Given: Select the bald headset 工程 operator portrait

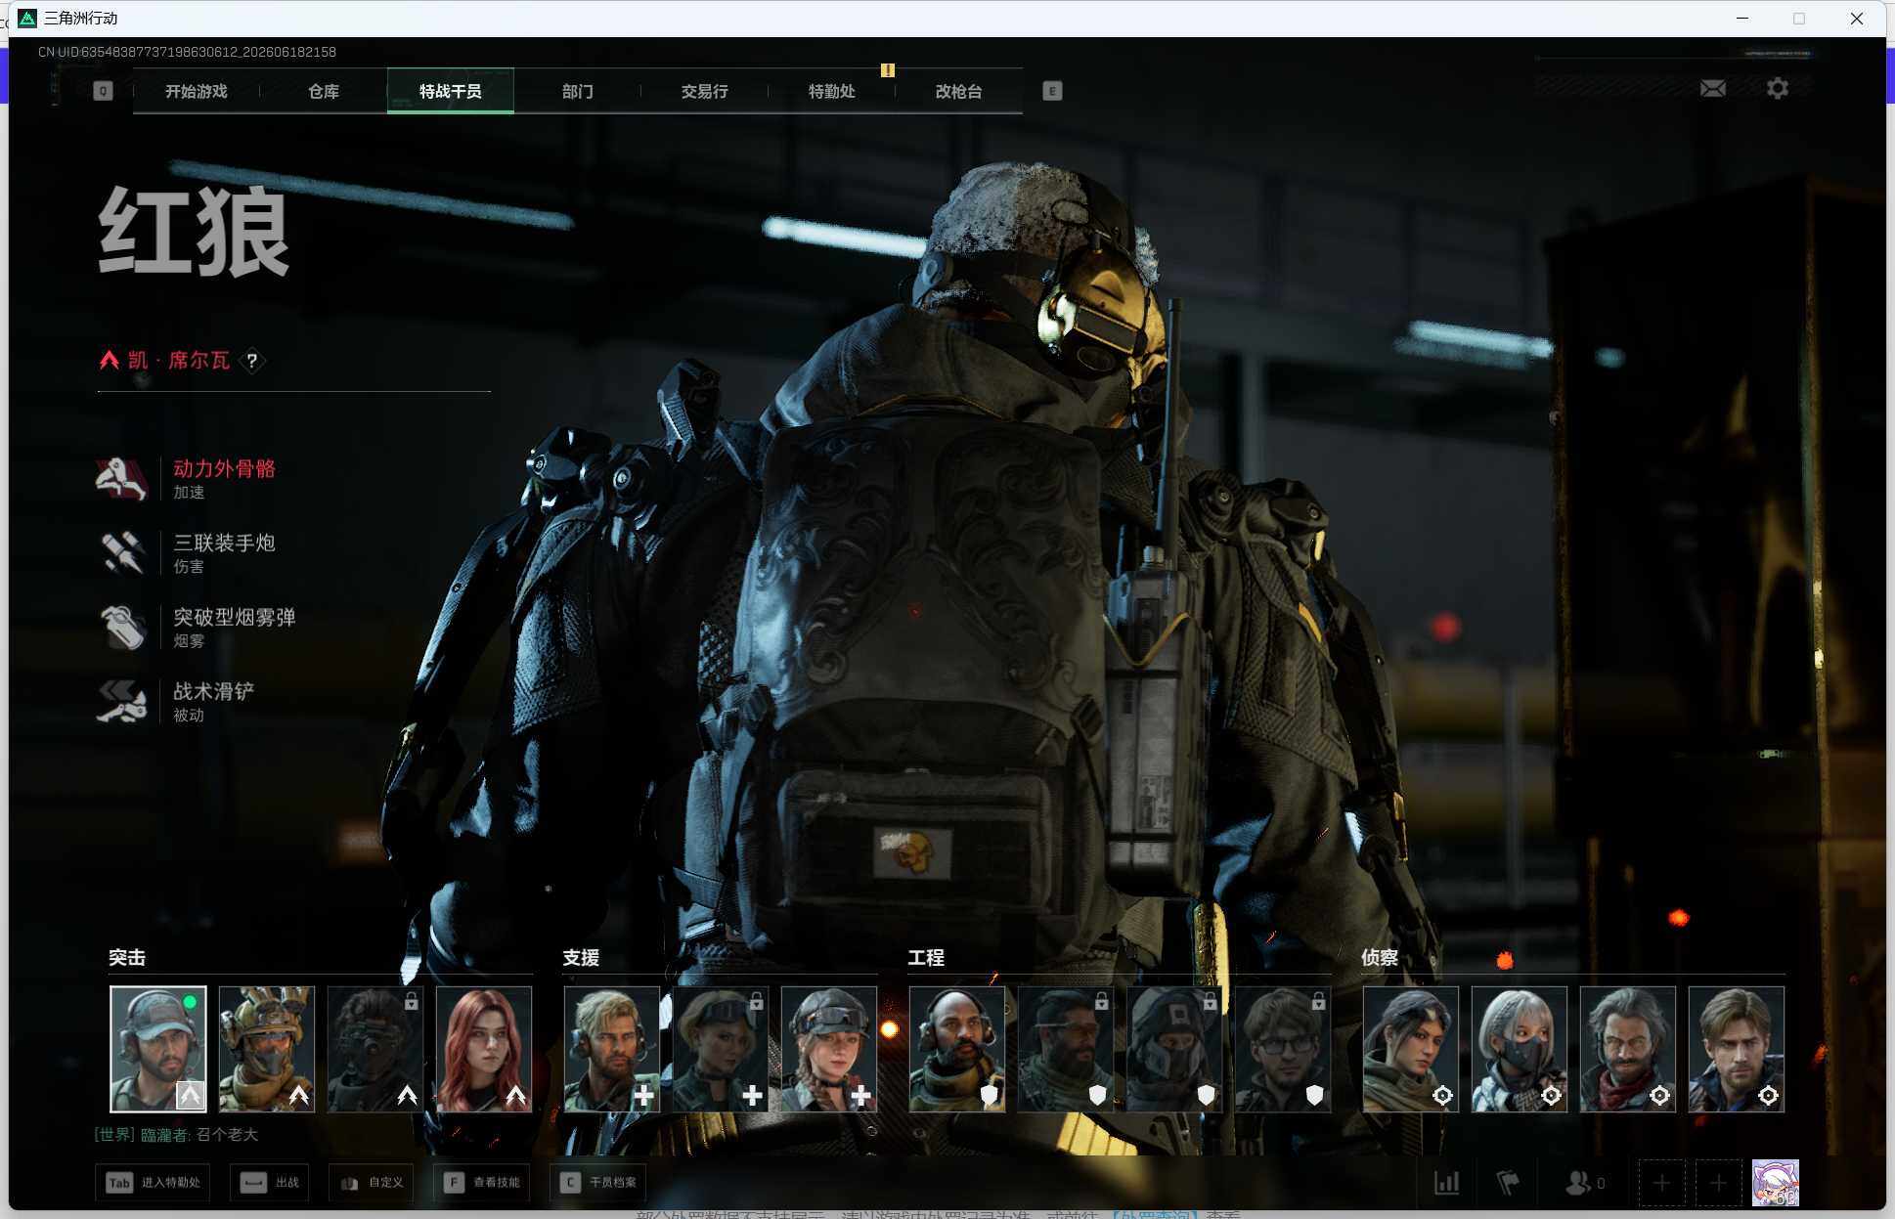Looking at the screenshot, I should [957, 1049].
